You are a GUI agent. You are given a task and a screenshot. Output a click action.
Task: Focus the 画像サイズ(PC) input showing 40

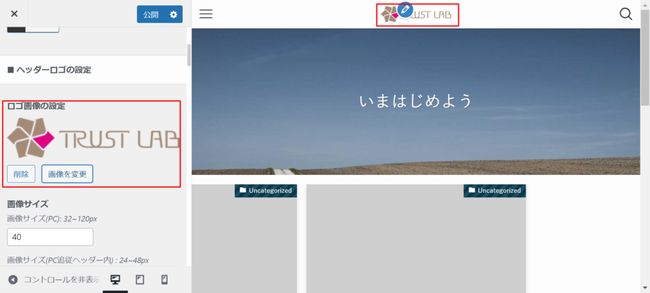pyautogui.click(x=50, y=237)
